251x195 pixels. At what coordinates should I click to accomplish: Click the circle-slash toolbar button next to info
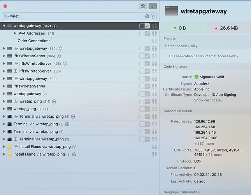tap(143, 6)
